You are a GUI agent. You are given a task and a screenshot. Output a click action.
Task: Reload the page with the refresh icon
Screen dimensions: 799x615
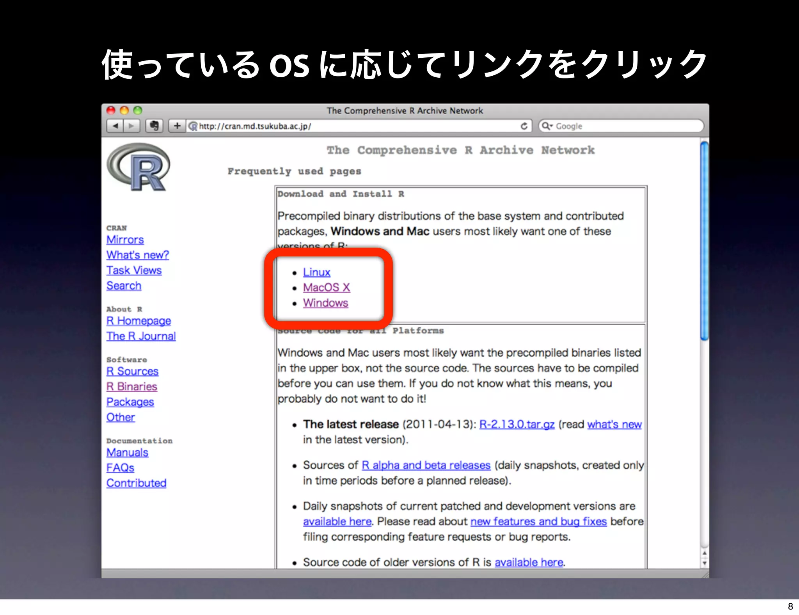524,126
